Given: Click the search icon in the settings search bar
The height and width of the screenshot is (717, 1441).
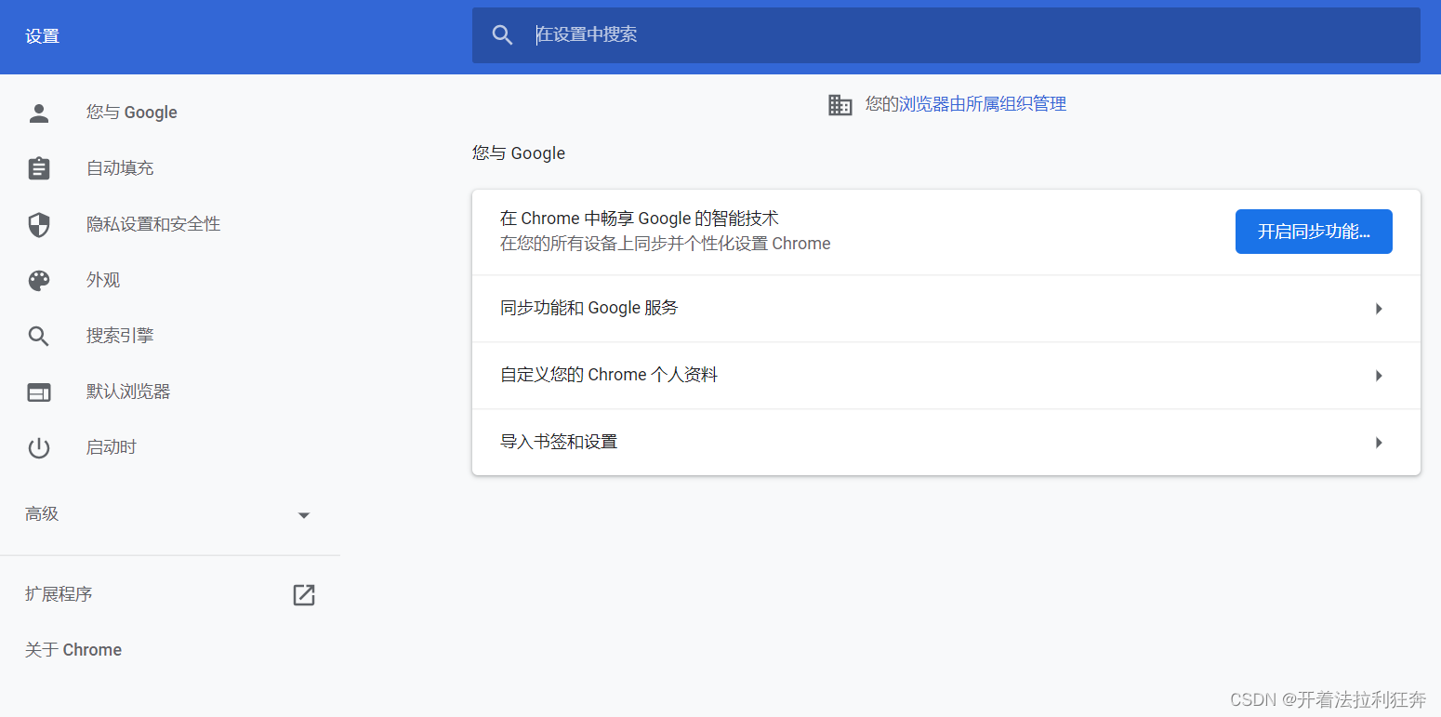Looking at the screenshot, I should pos(503,35).
